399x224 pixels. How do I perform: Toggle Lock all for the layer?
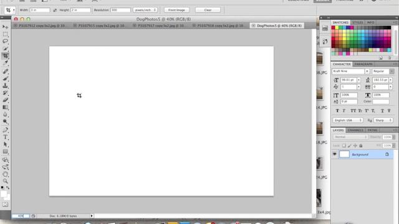360,146
